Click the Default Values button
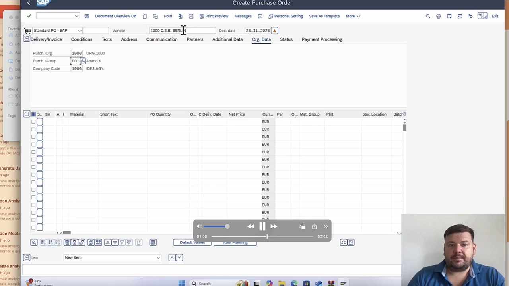The image size is (509, 286). point(192,242)
